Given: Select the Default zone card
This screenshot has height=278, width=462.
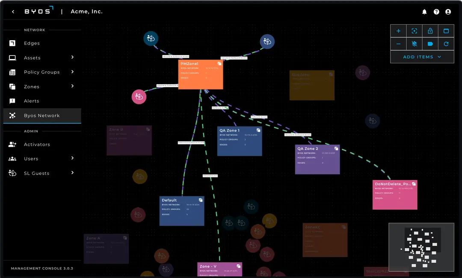Looking at the screenshot, I should coord(182,211).
